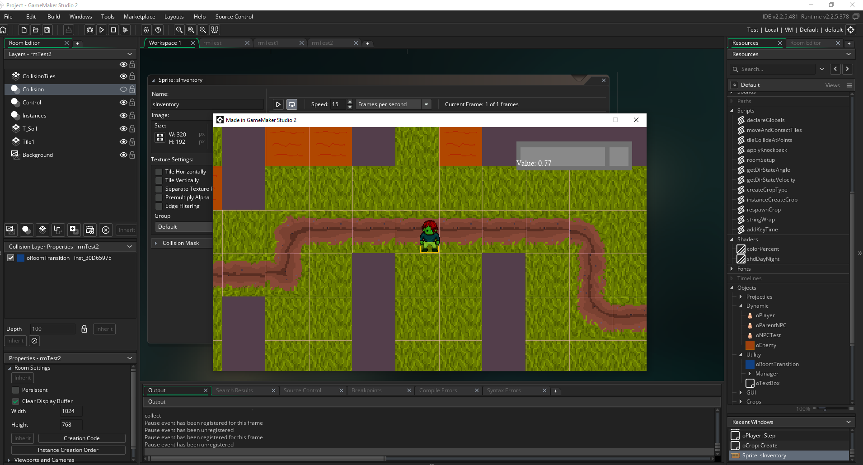Run the game with the Play toolbar button
The image size is (863, 465).
pyautogui.click(x=102, y=30)
